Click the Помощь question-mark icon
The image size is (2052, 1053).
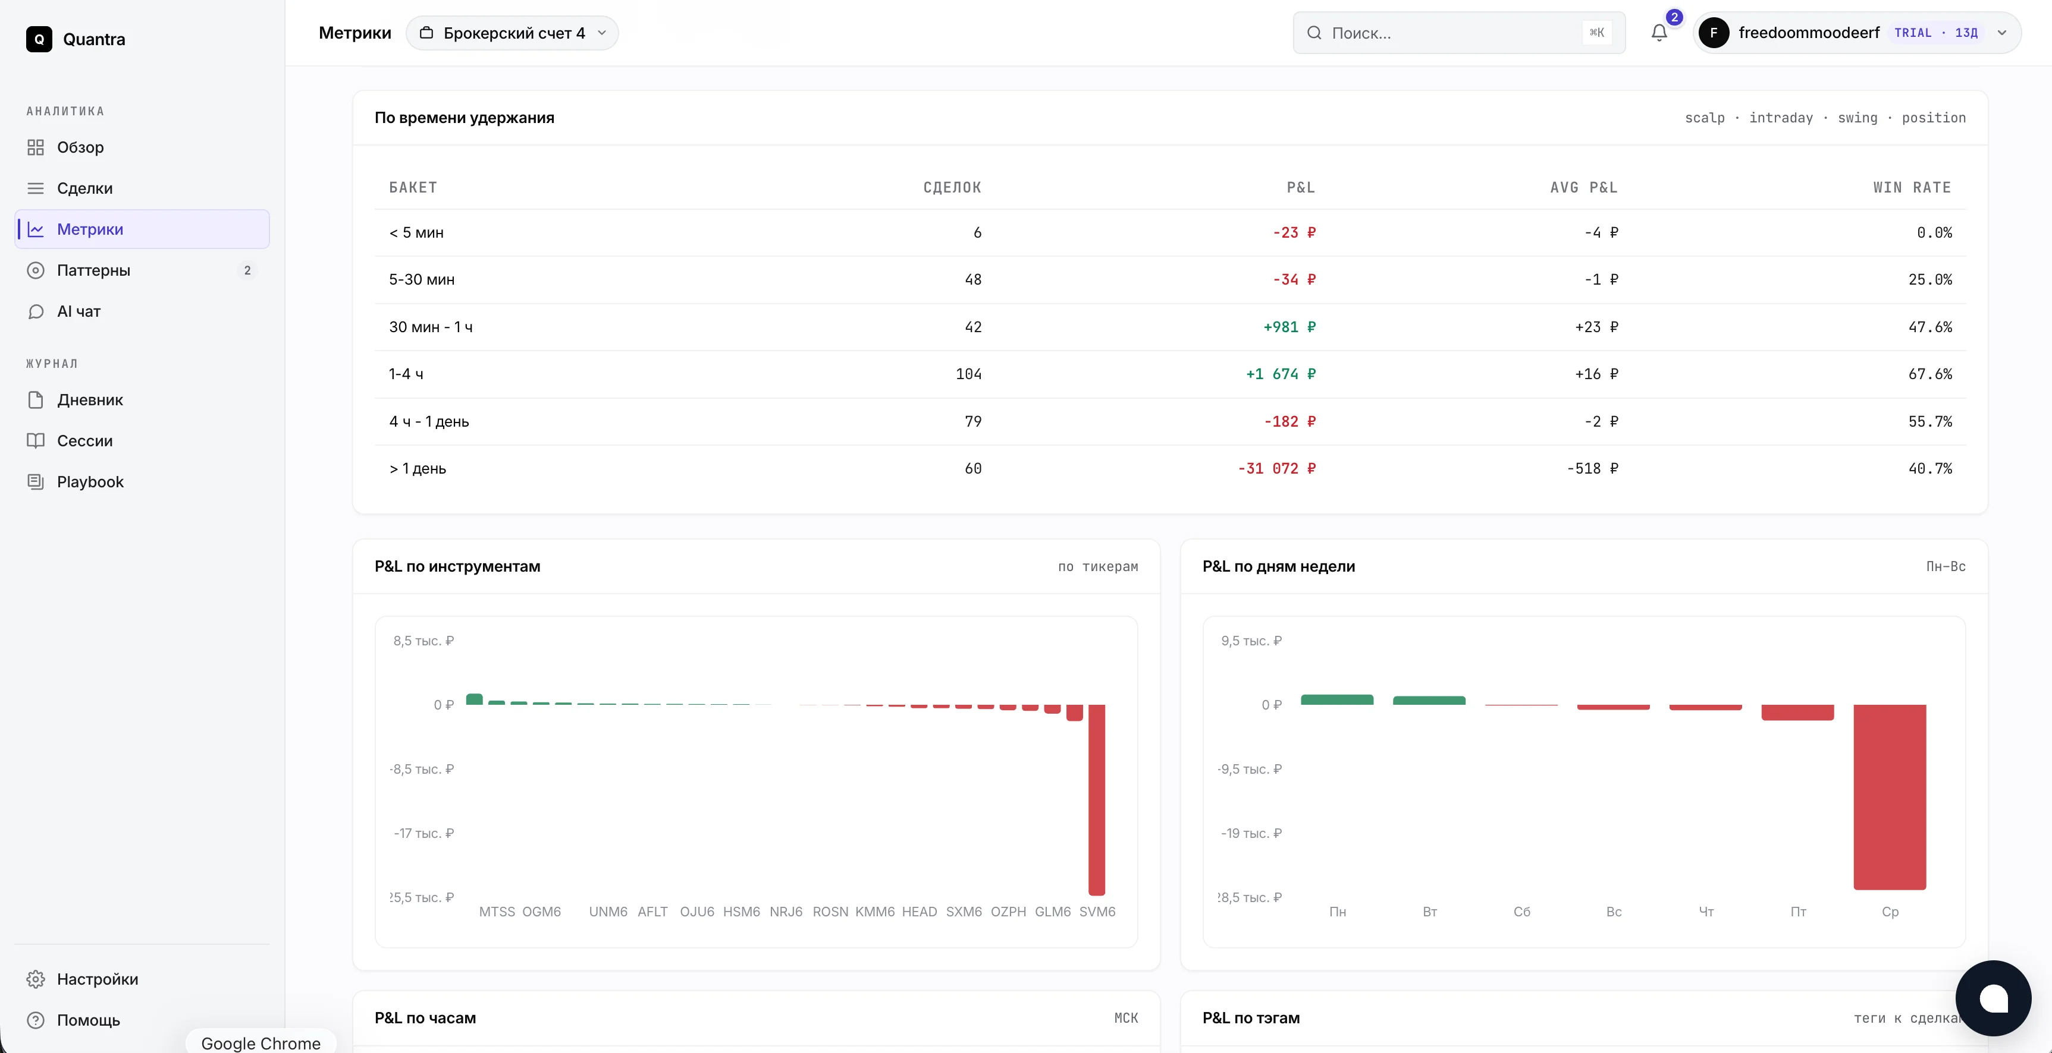click(36, 1020)
